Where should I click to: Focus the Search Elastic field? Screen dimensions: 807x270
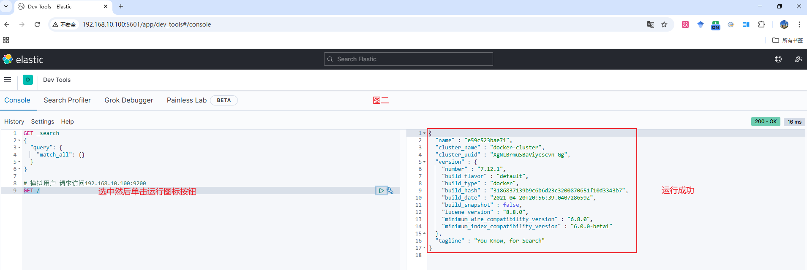[x=408, y=59]
